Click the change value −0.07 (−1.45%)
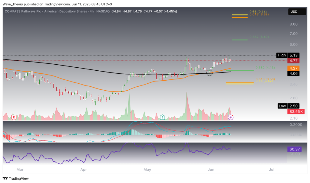 (166, 11)
